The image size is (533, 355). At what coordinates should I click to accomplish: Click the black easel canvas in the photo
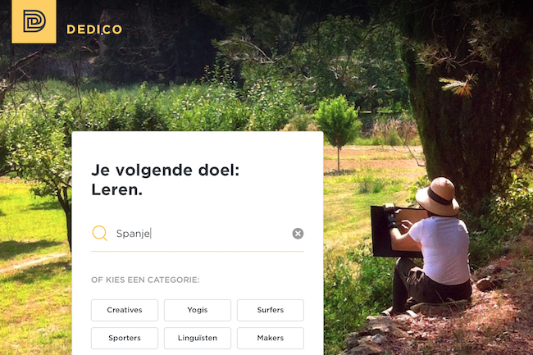pos(396,231)
